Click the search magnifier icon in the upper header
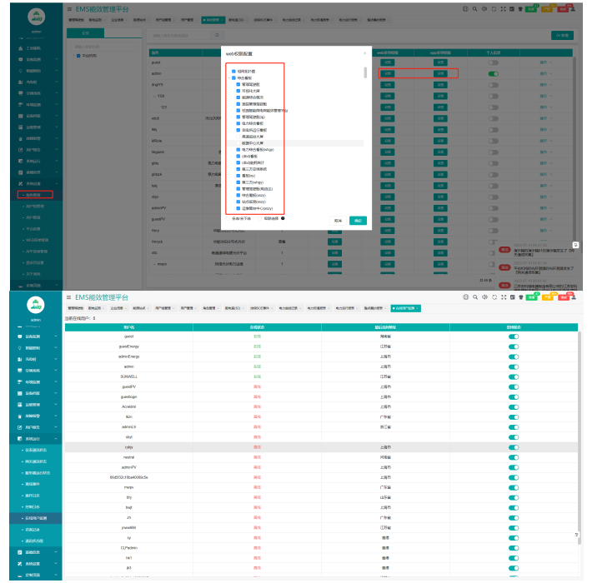The image size is (592, 583). coord(474,8)
